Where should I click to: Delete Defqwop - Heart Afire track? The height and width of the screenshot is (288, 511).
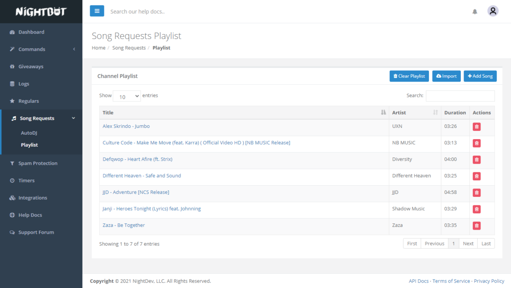(x=476, y=160)
